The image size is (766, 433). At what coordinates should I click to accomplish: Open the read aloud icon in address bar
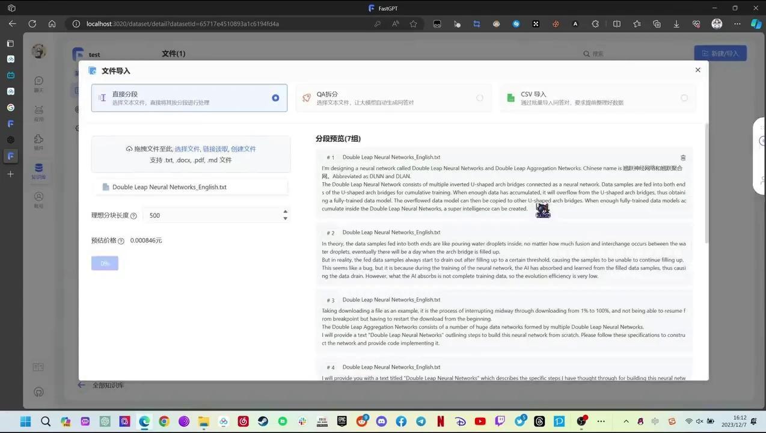[396, 23]
